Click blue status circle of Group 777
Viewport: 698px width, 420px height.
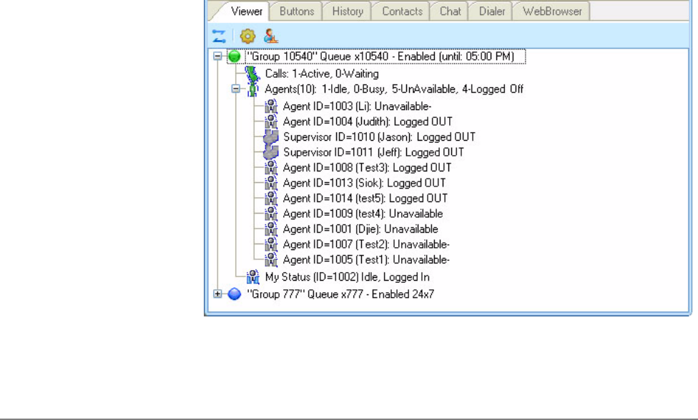pyautogui.click(x=234, y=294)
